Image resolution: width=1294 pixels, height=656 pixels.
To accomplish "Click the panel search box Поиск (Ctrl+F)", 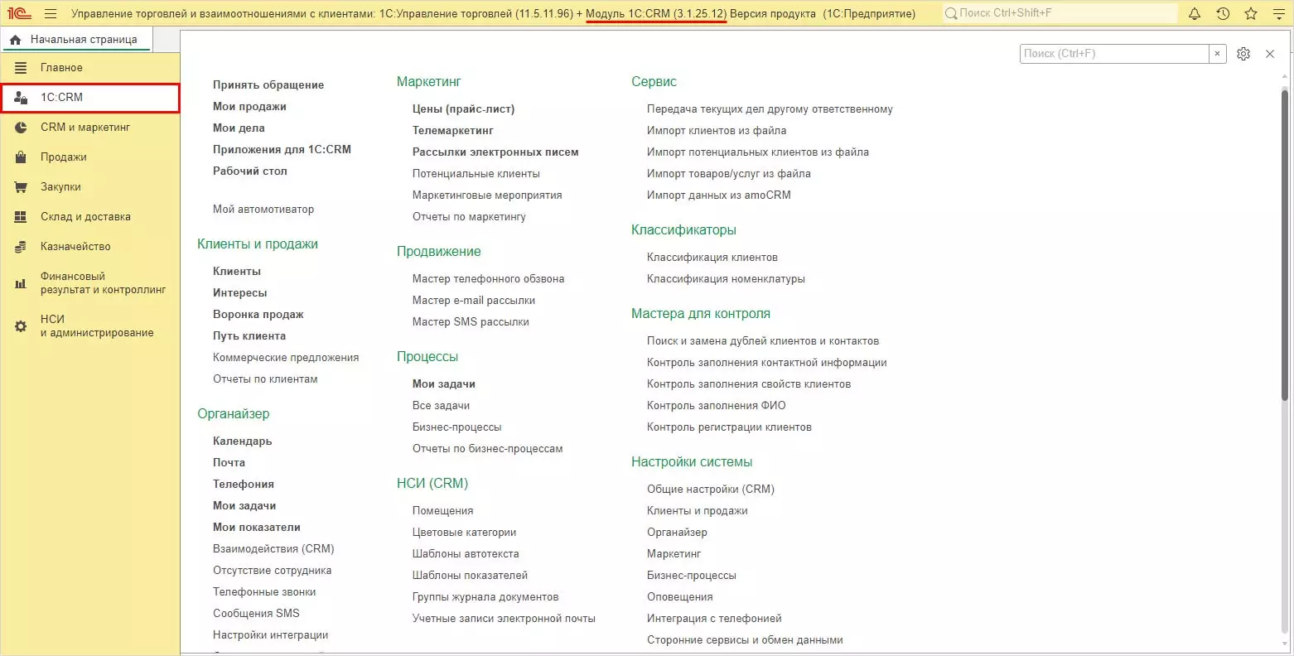I will click(x=1114, y=54).
